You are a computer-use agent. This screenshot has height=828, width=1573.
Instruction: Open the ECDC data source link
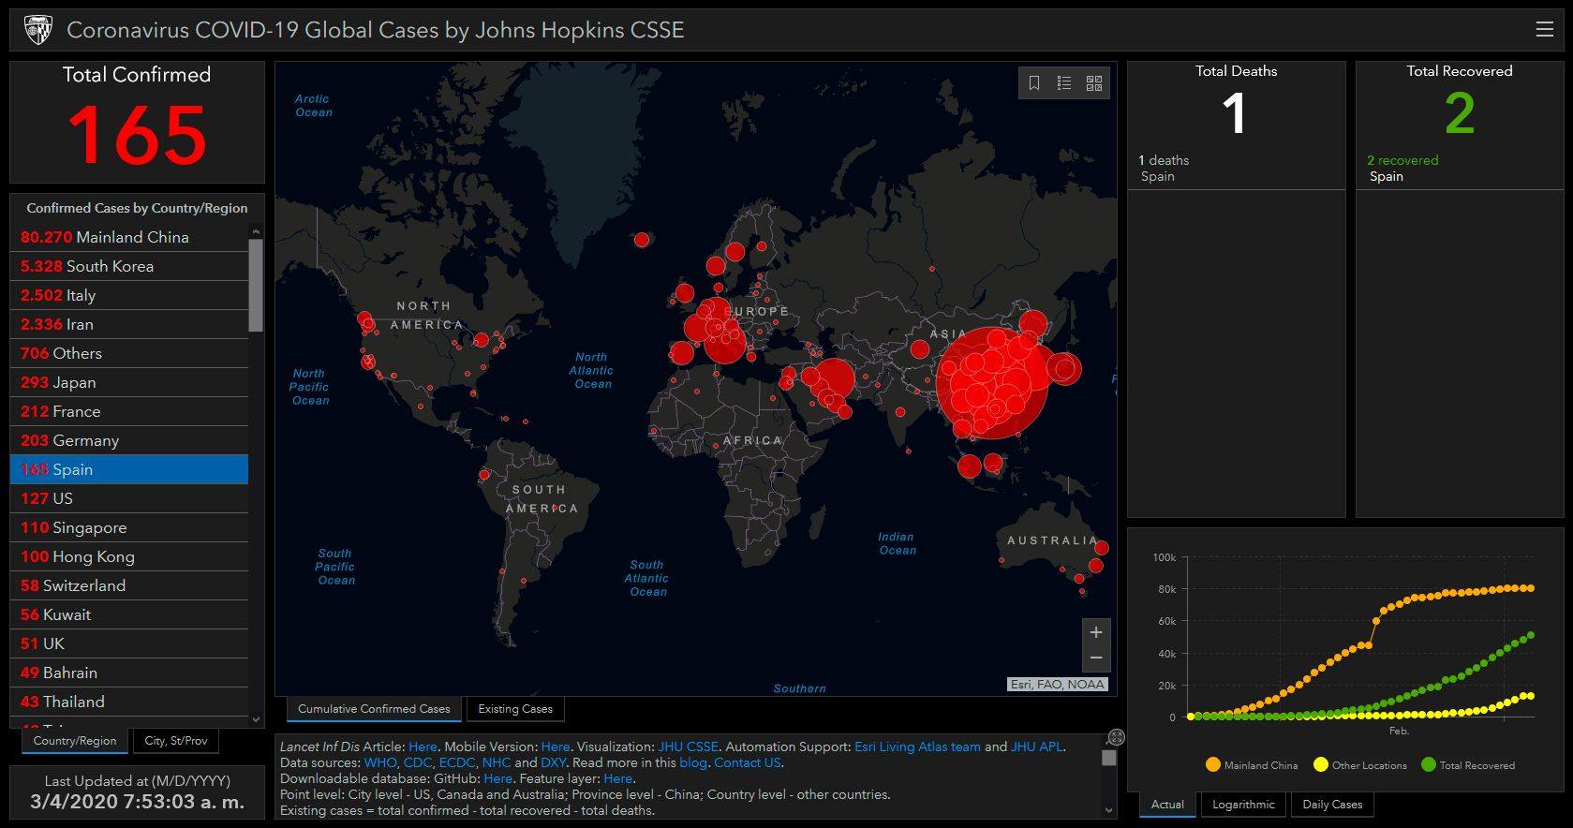click(457, 763)
